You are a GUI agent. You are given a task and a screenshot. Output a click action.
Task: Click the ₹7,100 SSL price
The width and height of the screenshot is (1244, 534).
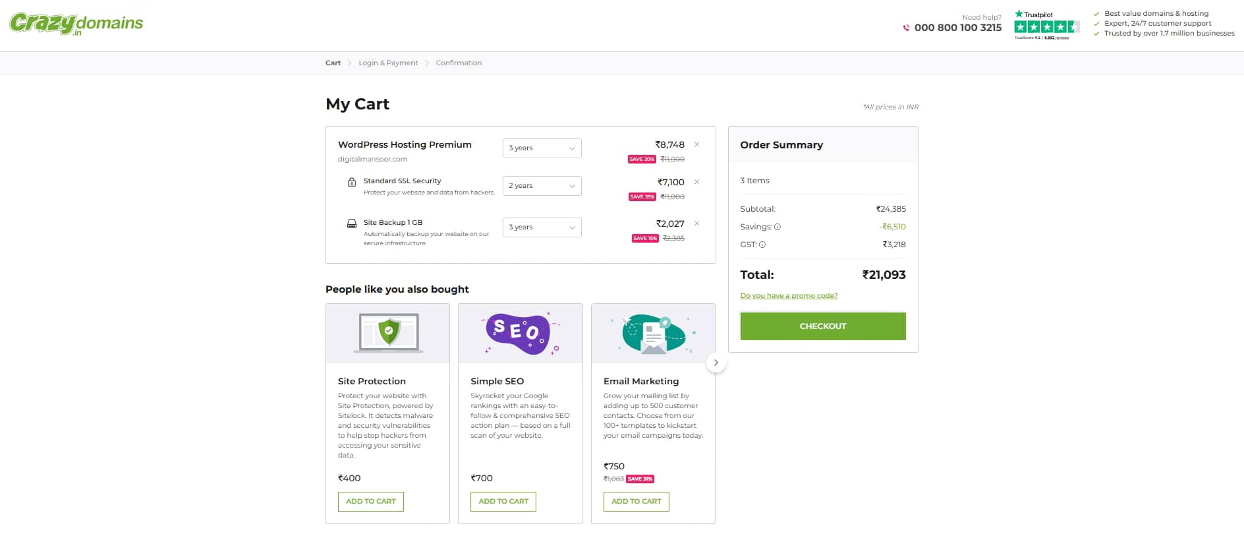click(671, 182)
